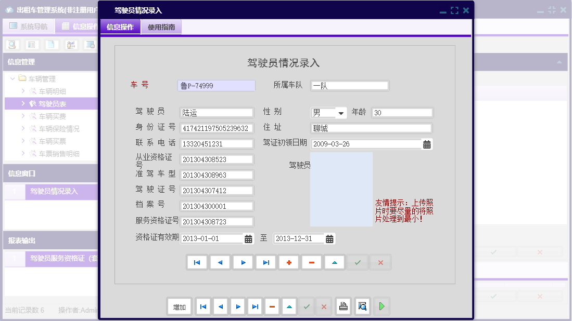
Task: Select the search magnifier icon in the left toolbar
Action: tap(11, 45)
